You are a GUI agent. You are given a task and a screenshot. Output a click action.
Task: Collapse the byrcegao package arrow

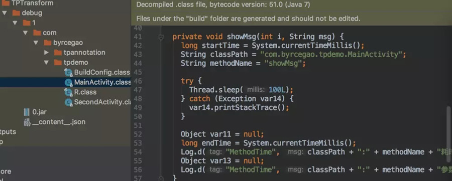tap(36, 43)
